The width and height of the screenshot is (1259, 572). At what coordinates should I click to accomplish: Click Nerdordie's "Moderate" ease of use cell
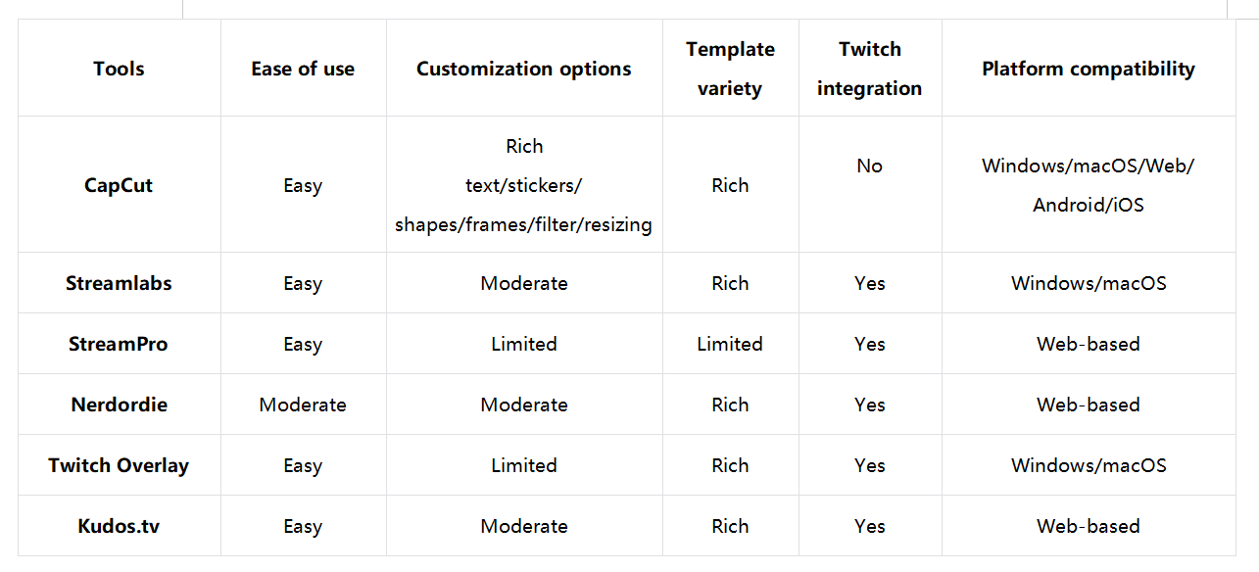pos(303,405)
